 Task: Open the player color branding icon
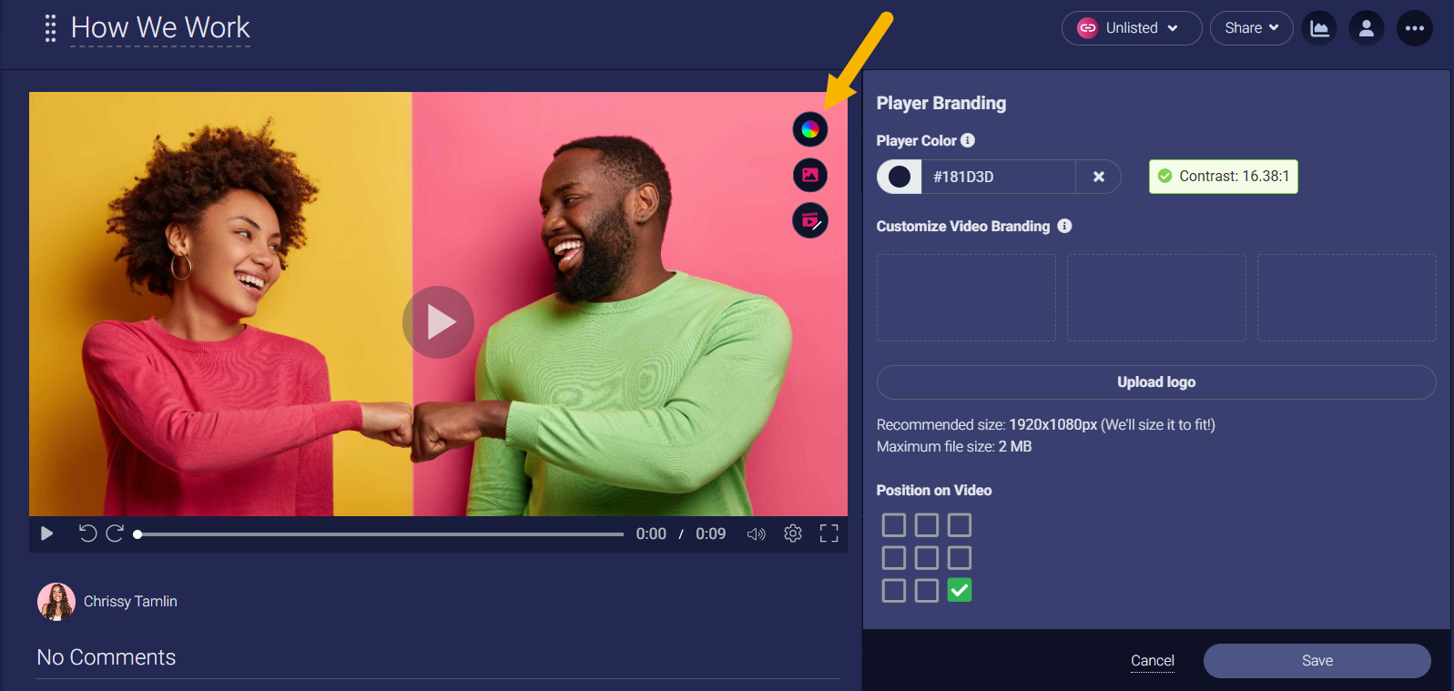(x=810, y=129)
